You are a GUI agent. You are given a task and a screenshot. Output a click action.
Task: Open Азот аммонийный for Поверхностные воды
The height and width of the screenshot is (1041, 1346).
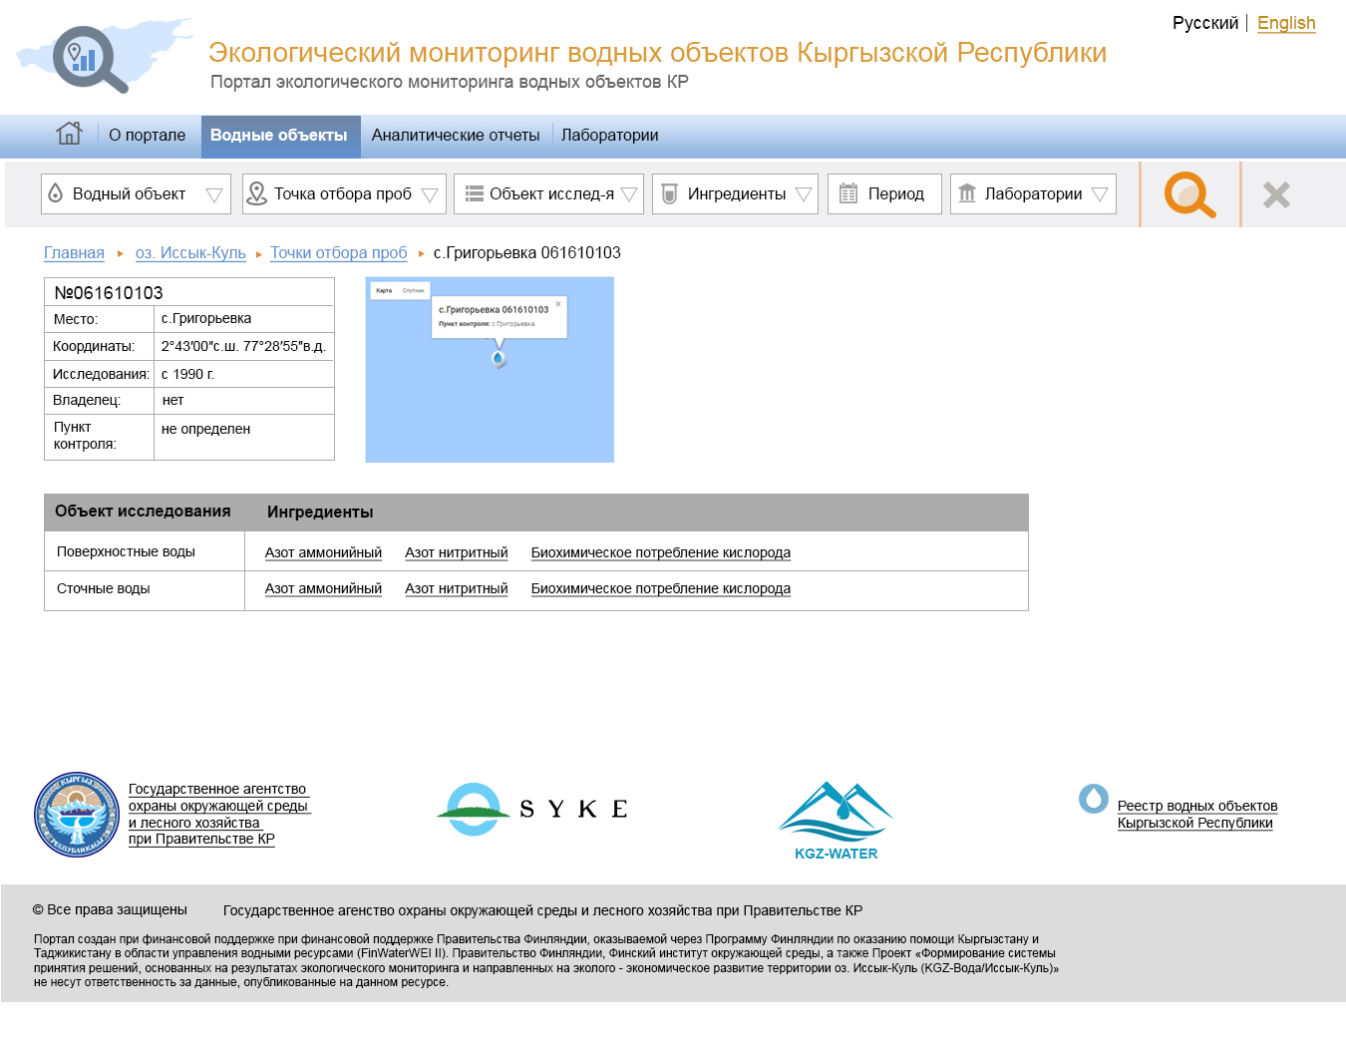[323, 552]
